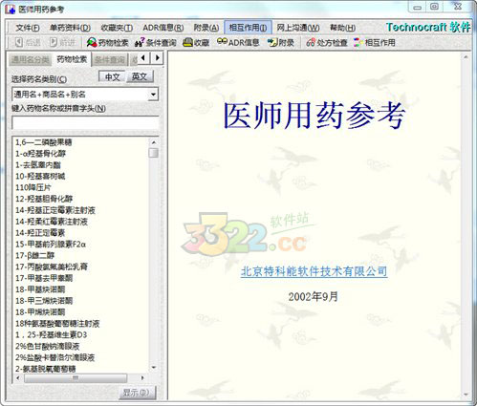Click the 药物检索 toolbar icon
The image size is (477, 406).
[107, 42]
